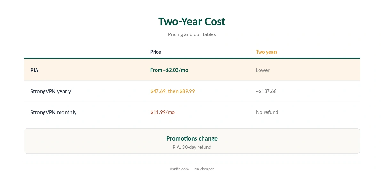Click the 'PIA cheaper' footer text

(204, 169)
